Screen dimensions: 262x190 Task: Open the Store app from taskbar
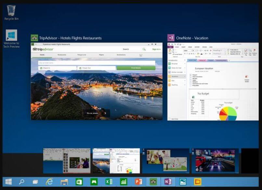(x=79, y=182)
